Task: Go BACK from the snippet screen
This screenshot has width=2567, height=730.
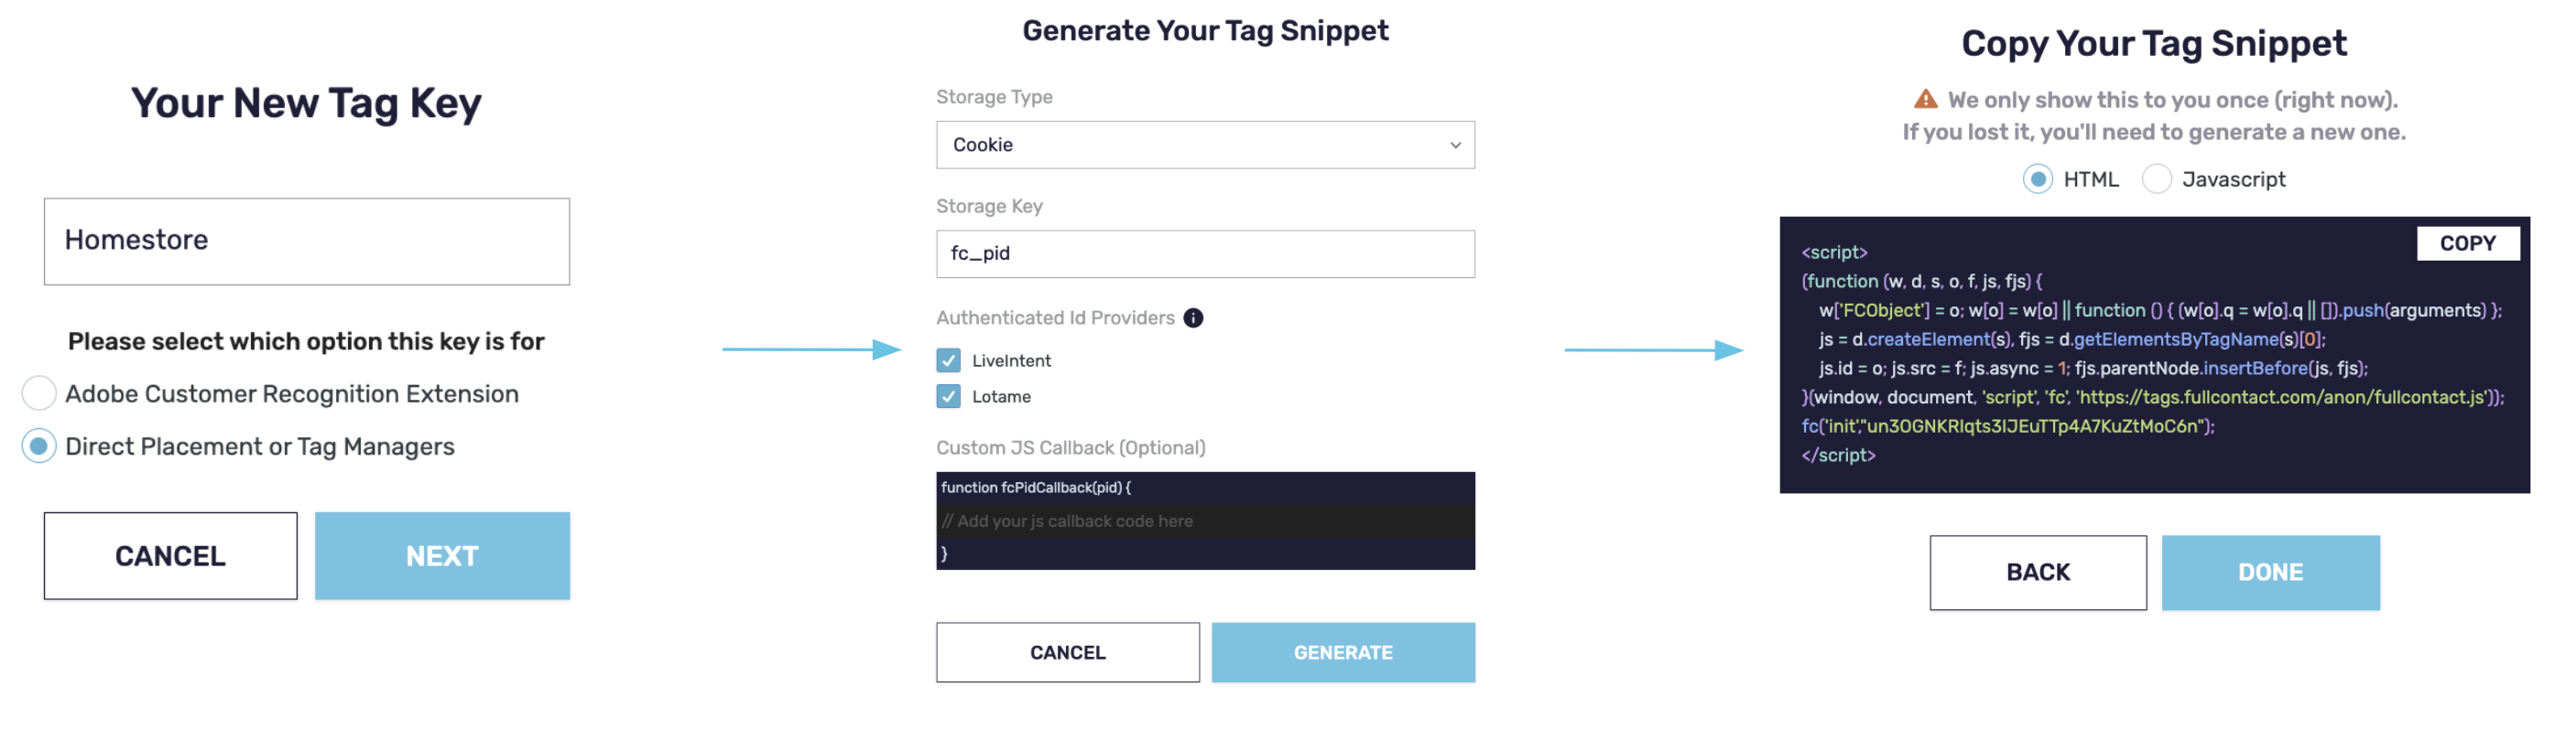Action: 2037,573
